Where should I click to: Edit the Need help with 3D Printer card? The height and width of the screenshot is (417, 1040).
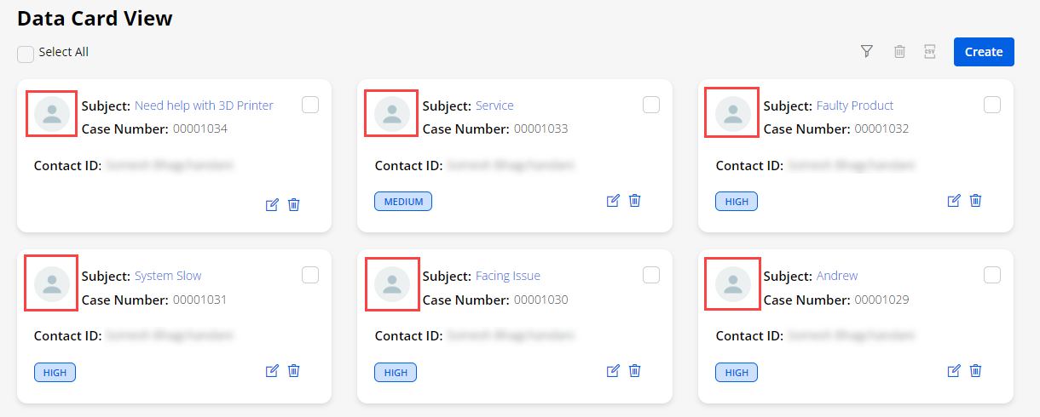(x=273, y=204)
